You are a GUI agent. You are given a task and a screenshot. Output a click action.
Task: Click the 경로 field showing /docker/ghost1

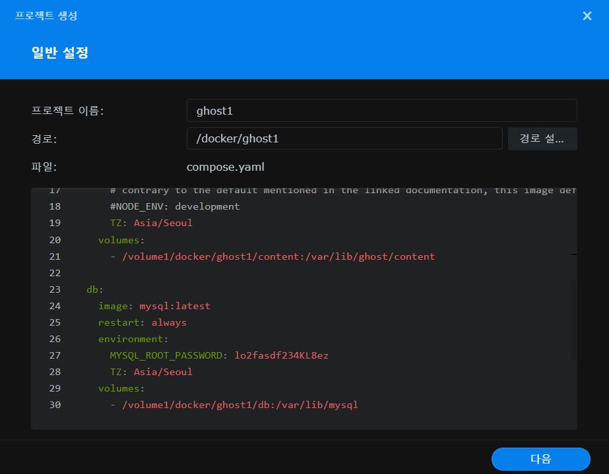[x=344, y=138]
